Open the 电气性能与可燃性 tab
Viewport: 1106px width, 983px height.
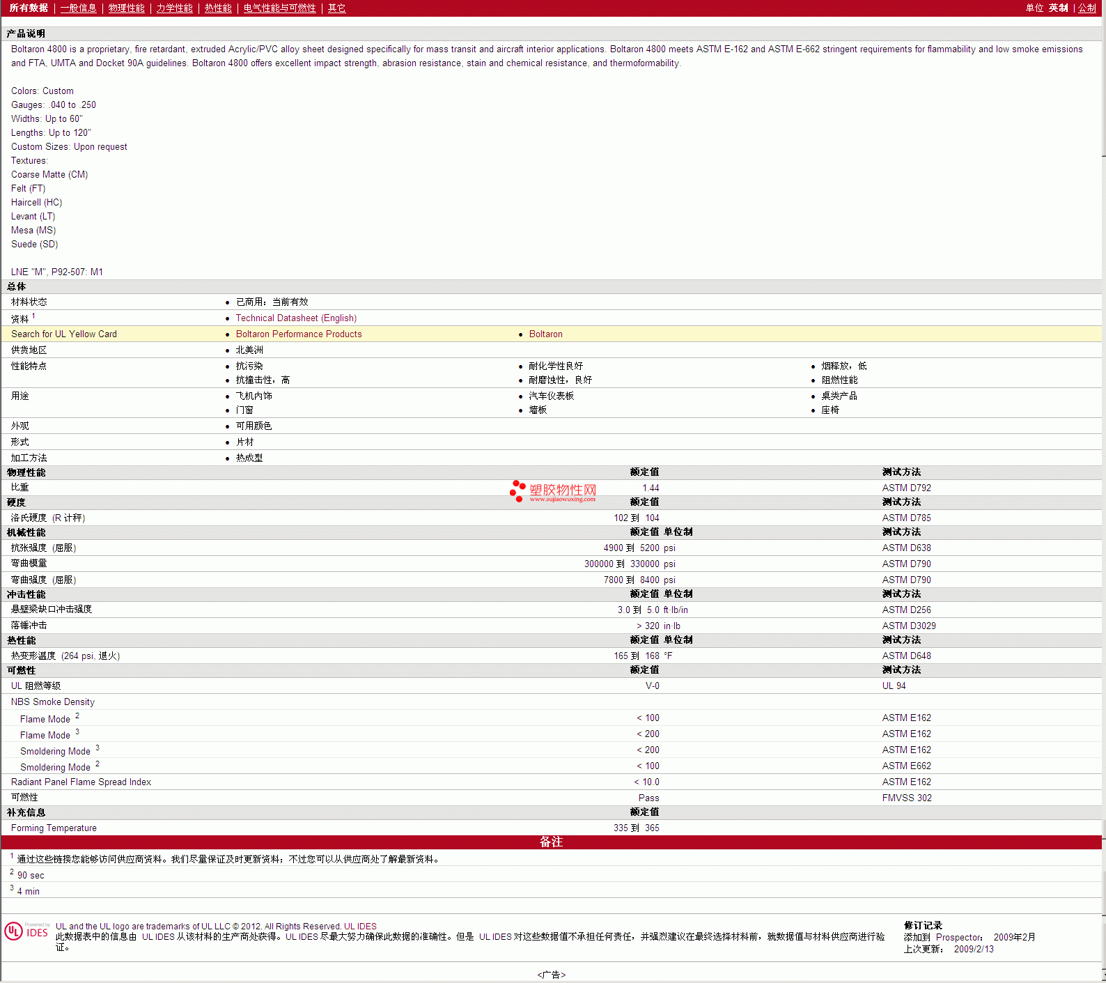point(279,8)
